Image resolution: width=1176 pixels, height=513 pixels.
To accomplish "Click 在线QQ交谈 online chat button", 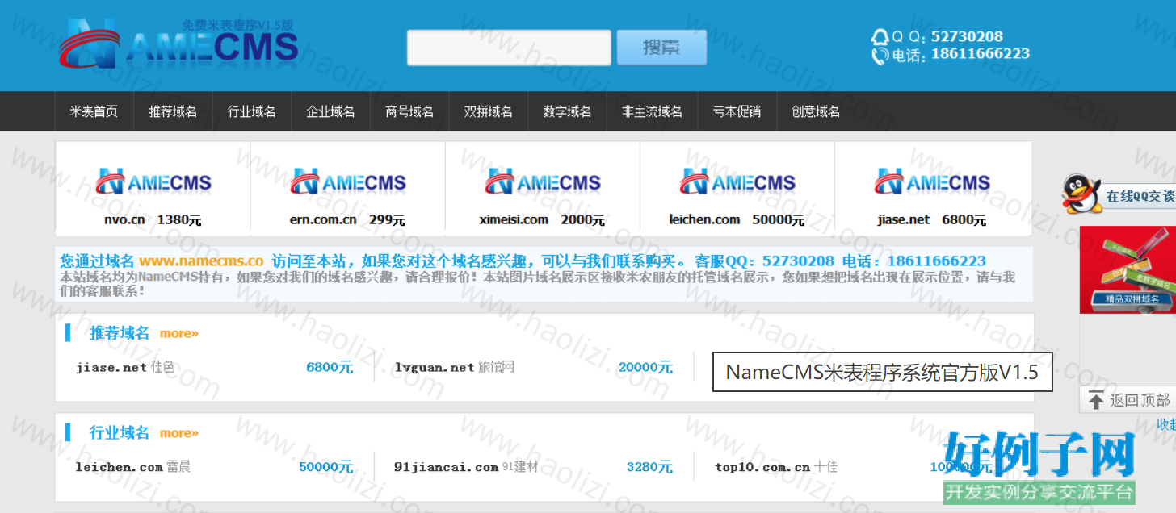I will tap(1140, 196).
